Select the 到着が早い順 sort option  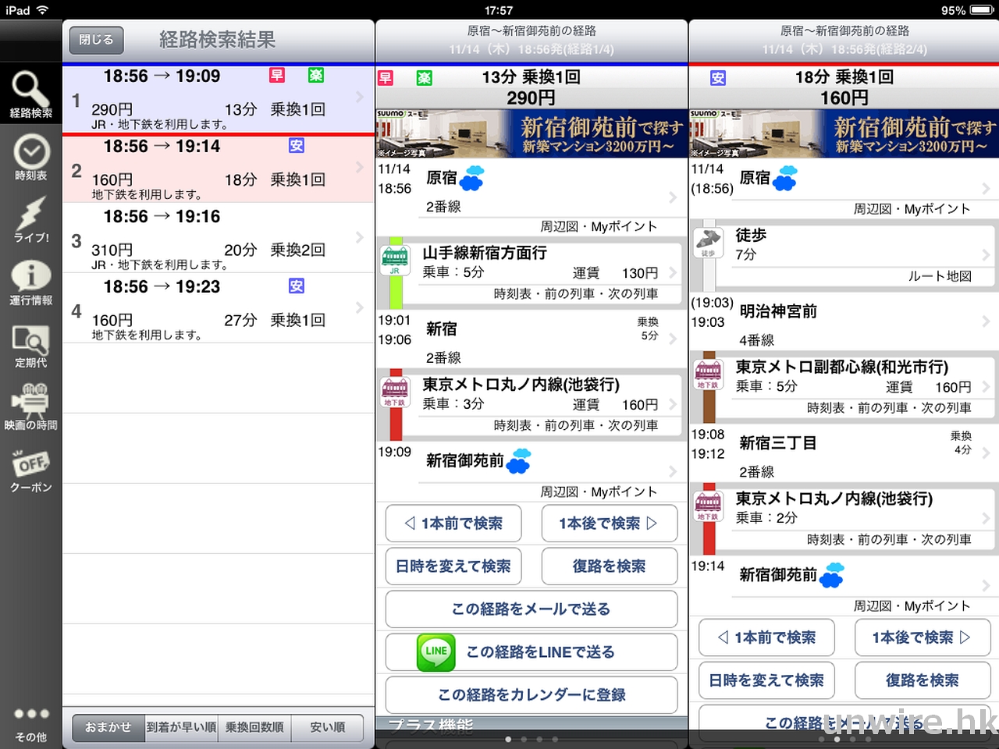tap(181, 727)
